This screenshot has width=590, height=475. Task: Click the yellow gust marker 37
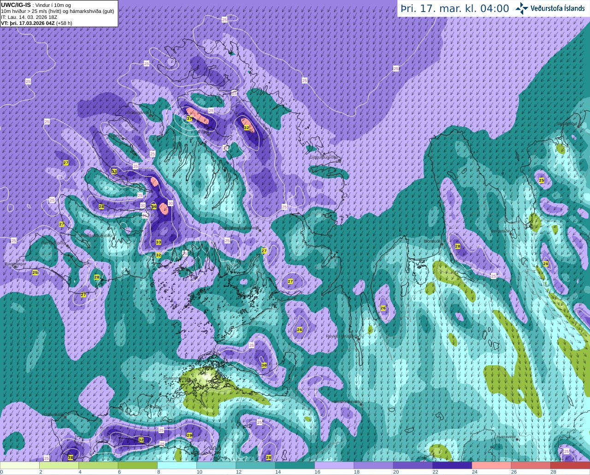(189, 119)
